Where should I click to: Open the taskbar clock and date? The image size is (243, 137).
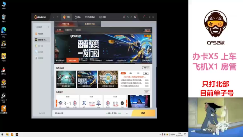coord(179,135)
